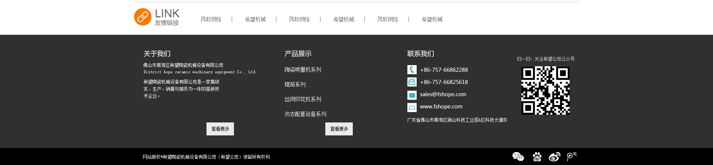Open the Baidu paw icon
The height and width of the screenshot is (165, 713).
537,157
